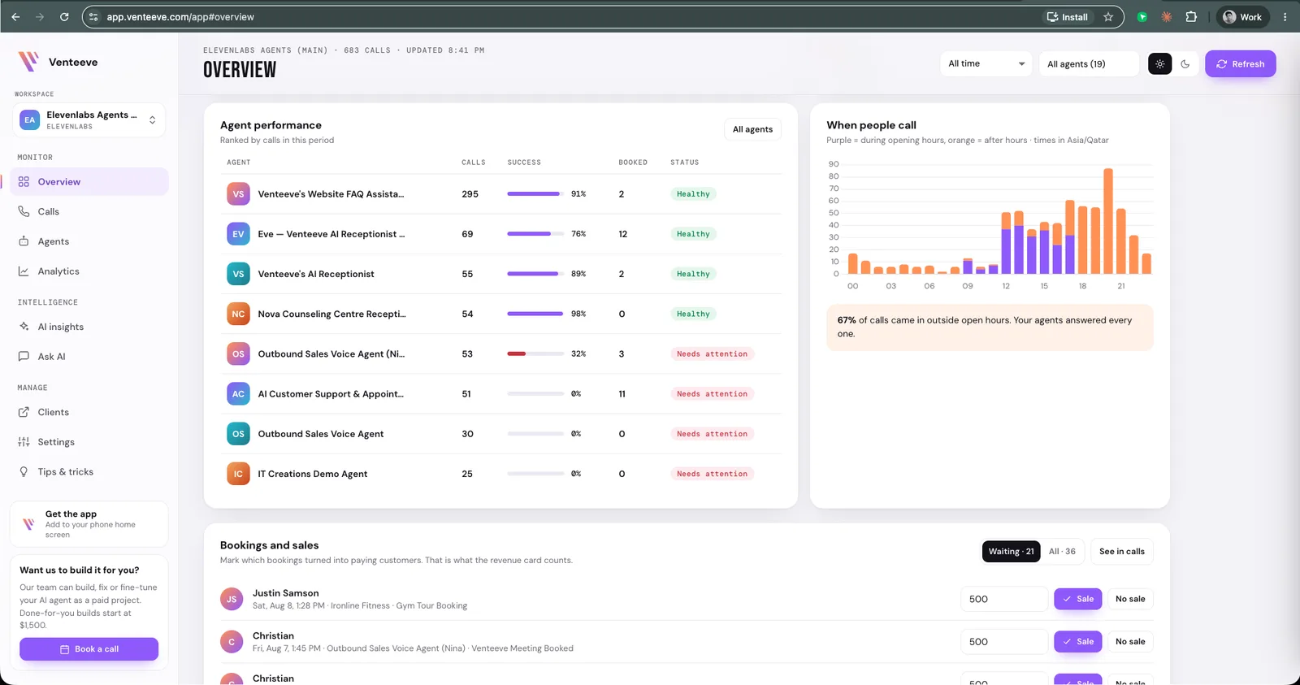This screenshot has width=1300, height=685.
Task: Click the AI insights sparkle icon
Action: (24, 327)
